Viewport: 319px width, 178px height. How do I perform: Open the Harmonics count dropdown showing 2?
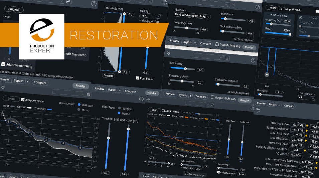click(x=280, y=92)
